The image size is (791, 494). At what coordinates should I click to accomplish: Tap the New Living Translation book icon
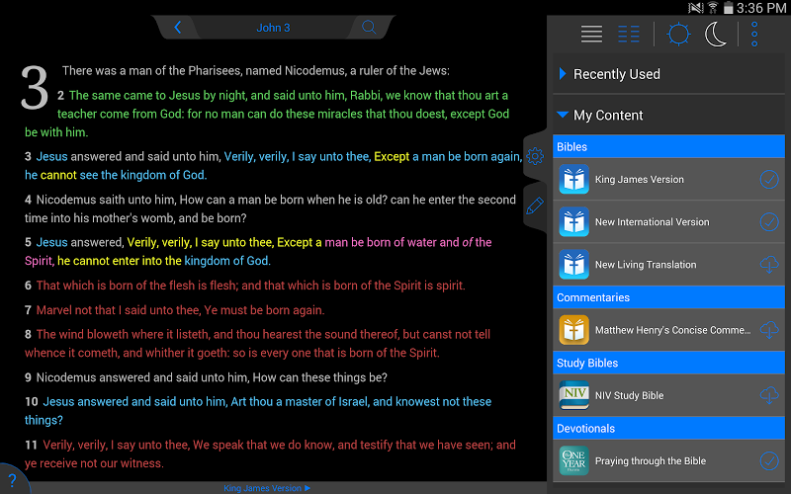(x=573, y=264)
